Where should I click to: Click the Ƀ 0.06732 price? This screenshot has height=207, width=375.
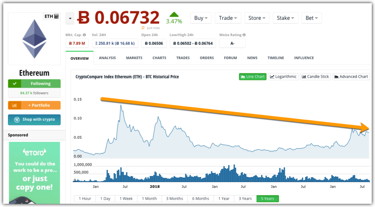coord(118,18)
